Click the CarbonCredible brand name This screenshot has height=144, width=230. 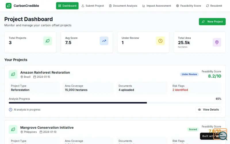click(26, 6)
